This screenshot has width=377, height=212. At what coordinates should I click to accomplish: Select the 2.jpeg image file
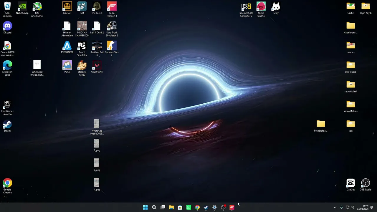click(x=97, y=145)
